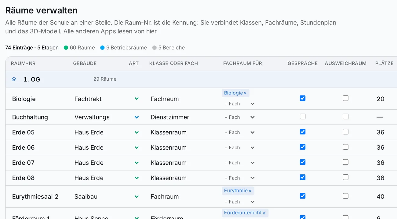Select the Eurythmiesaal 2 room name
Viewport: 397px width, 219px height.
[35, 197]
